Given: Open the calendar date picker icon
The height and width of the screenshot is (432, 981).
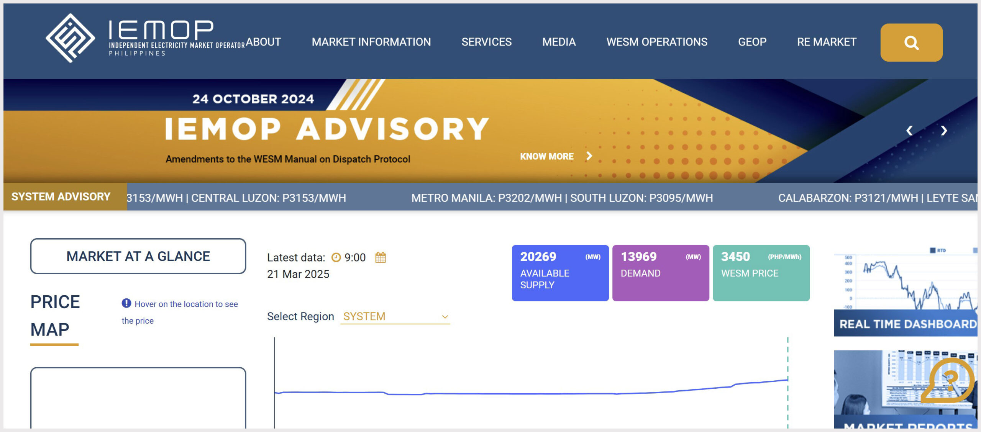Looking at the screenshot, I should (x=380, y=257).
